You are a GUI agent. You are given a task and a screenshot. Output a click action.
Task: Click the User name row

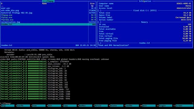tap(145, 6)
